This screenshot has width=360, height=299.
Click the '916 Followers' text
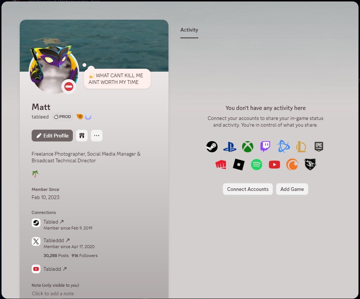click(84, 256)
